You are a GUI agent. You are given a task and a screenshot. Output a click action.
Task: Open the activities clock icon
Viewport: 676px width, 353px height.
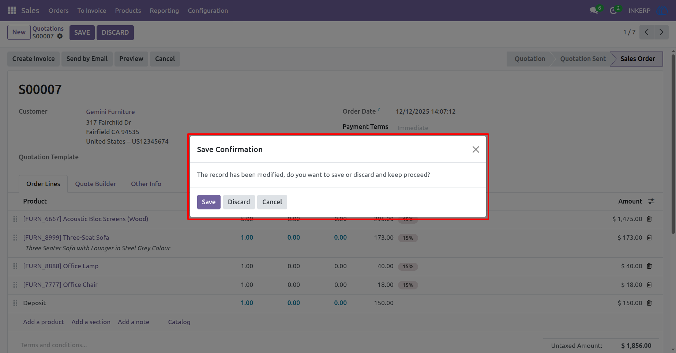(613, 11)
